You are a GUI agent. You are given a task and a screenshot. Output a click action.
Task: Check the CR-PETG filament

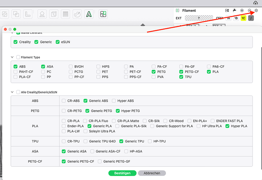(64, 111)
